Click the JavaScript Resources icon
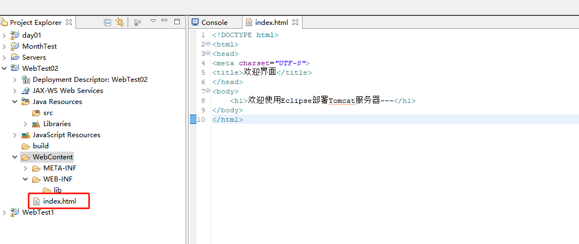This screenshot has width=579, height=244. click(26, 135)
